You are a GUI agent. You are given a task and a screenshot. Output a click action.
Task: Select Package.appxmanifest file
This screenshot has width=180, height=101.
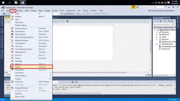pyautogui.click(x=169, y=46)
